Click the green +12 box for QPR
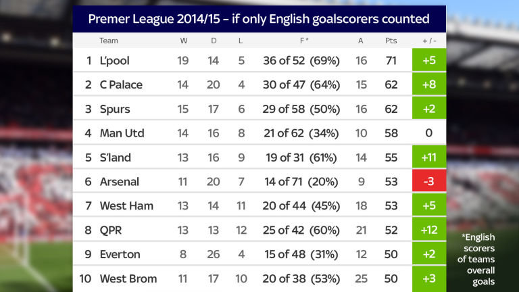This screenshot has width=519, height=292. [428, 230]
